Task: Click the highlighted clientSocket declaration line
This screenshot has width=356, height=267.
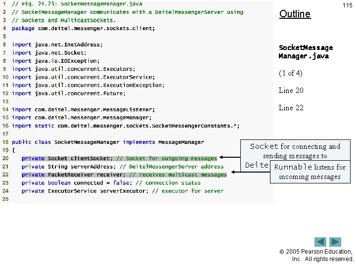Action: [119, 158]
